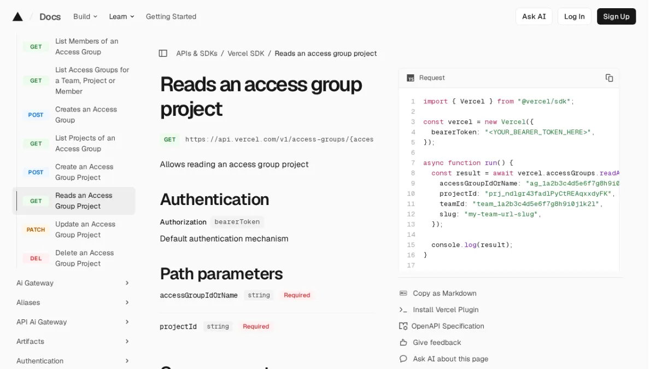
Task: Click the Ask AI chat bubble icon
Action: pyautogui.click(x=403, y=359)
